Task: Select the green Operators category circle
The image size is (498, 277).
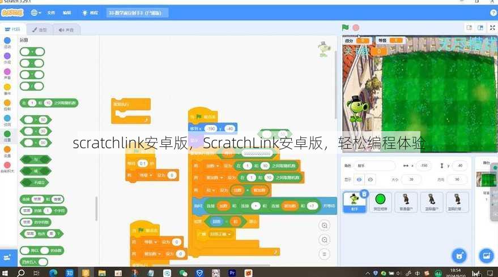Action: coord(7,134)
